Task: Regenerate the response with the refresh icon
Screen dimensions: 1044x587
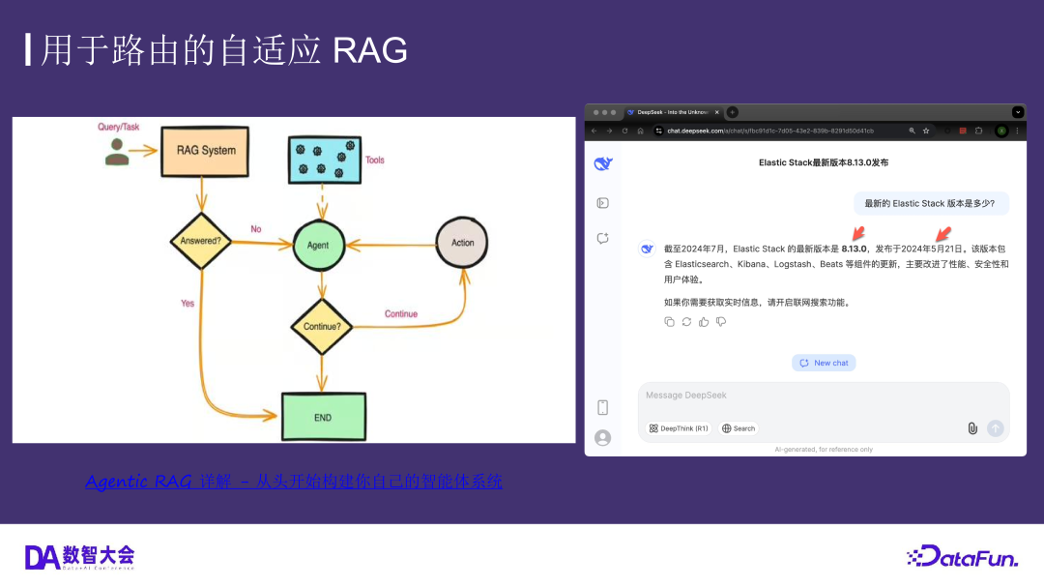Action: pyautogui.click(x=686, y=322)
